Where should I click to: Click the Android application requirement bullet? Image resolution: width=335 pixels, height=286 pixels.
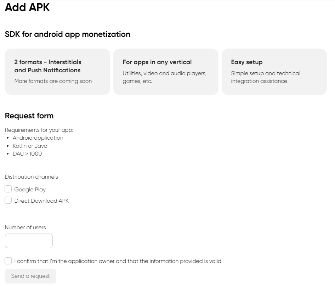(38, 138)
